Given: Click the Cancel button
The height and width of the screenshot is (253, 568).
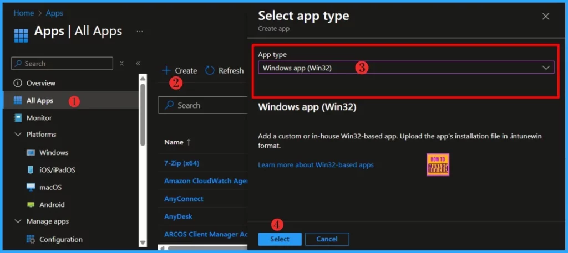Looking at the screenshot, I should pyautogui.click(x=327, y=239).
